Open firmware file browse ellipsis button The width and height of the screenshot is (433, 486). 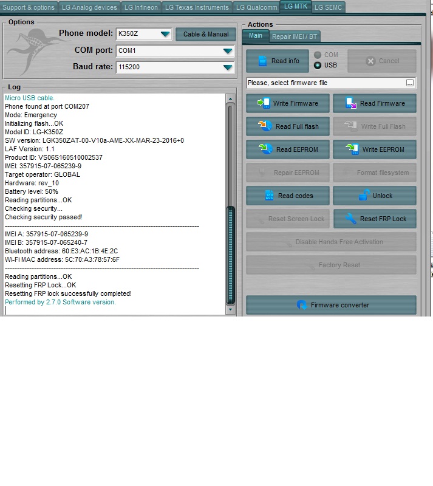[x=410, y=83]
